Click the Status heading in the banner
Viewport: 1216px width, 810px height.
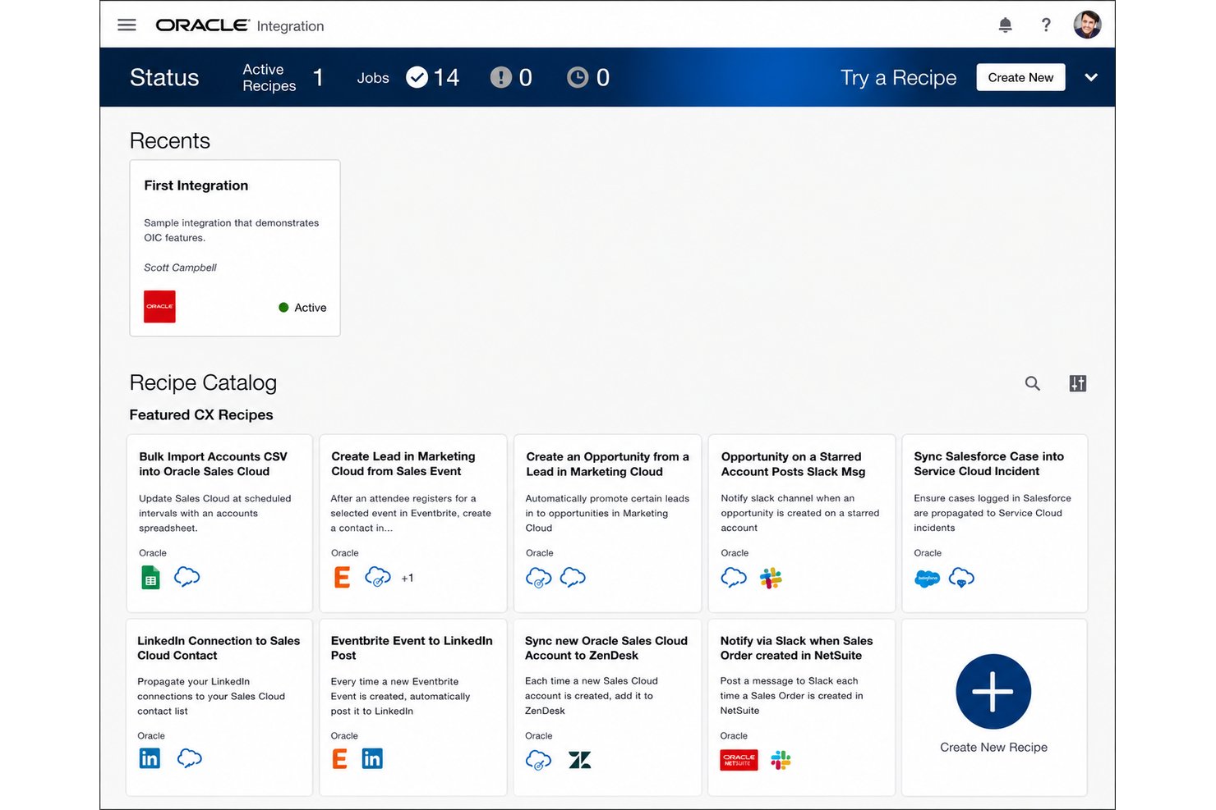(x=164, y=77)
